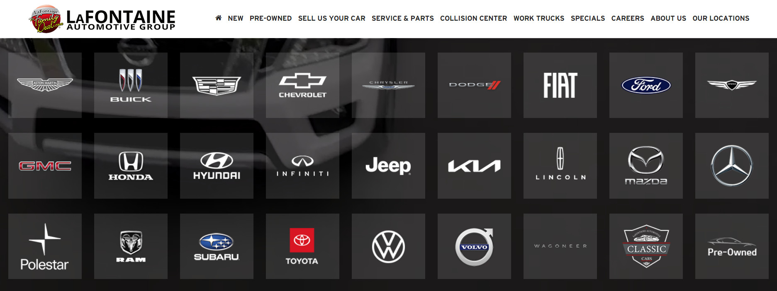
Task: Open the Polestar brand tile
Action: (x=45, y=246)
